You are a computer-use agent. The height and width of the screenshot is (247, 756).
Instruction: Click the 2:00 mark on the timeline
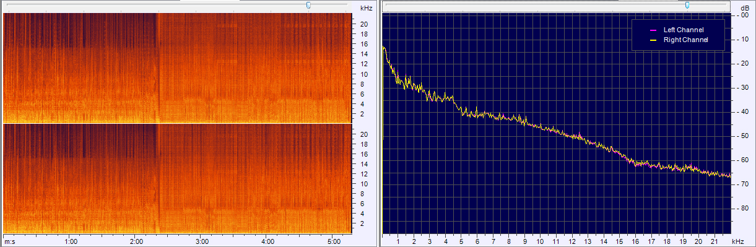pyautogui.click(x=136, y=241)
